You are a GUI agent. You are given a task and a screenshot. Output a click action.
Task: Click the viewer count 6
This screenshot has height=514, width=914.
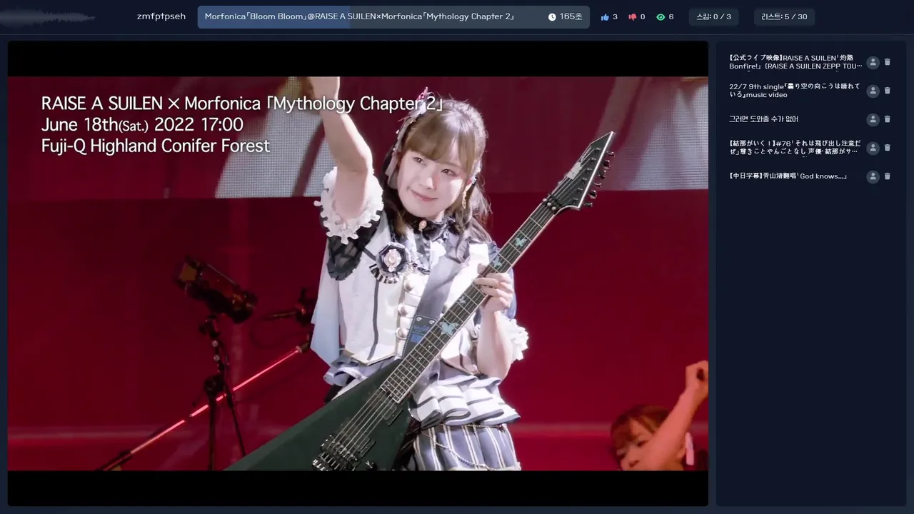(671, 17)
